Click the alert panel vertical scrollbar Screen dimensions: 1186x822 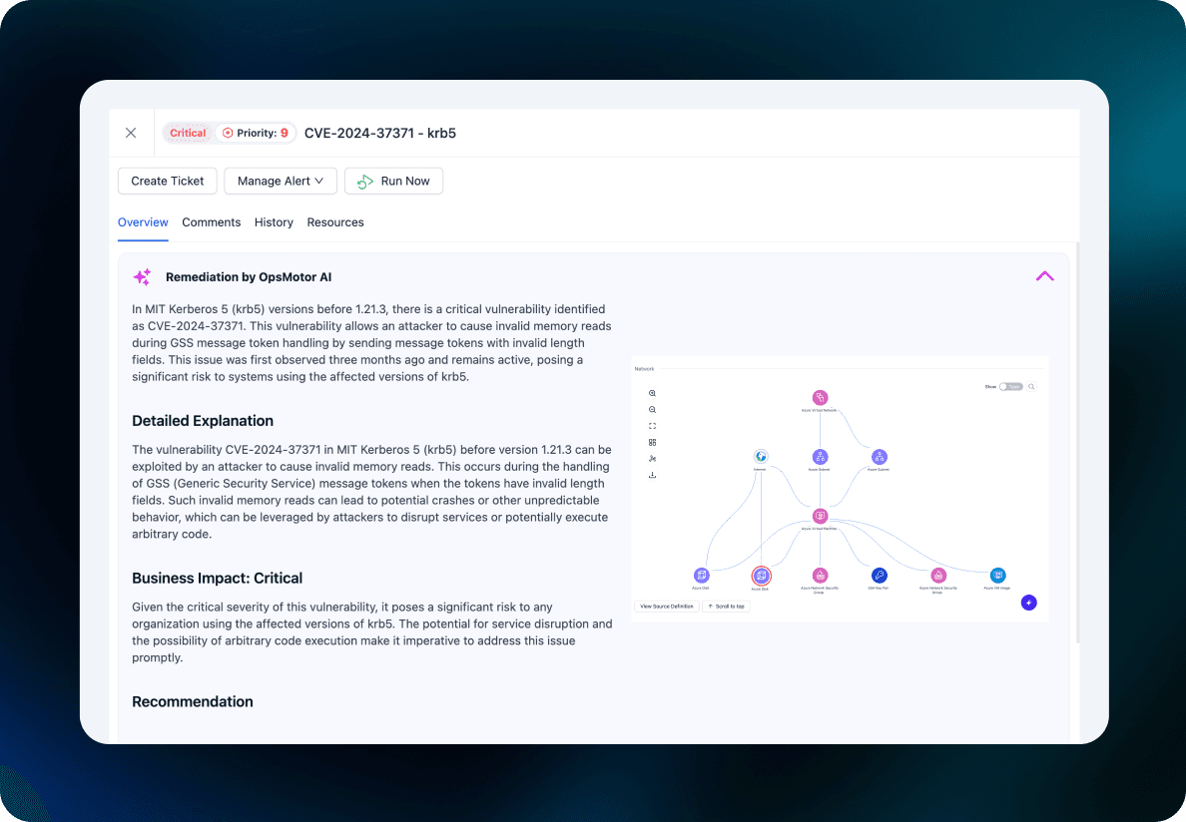click(1077, 443)
